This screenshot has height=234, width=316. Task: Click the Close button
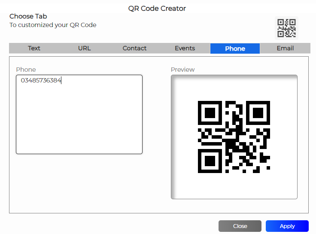point(240,226)
